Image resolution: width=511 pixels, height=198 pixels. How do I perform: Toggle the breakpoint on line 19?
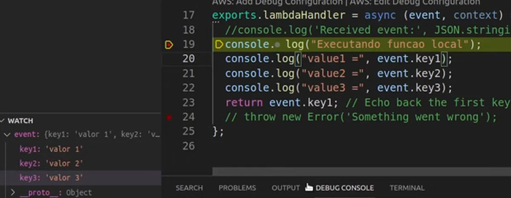point(169,44)
